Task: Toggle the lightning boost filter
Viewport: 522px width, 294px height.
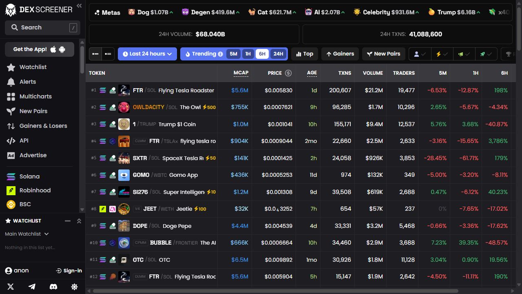Action: point(442,54)
